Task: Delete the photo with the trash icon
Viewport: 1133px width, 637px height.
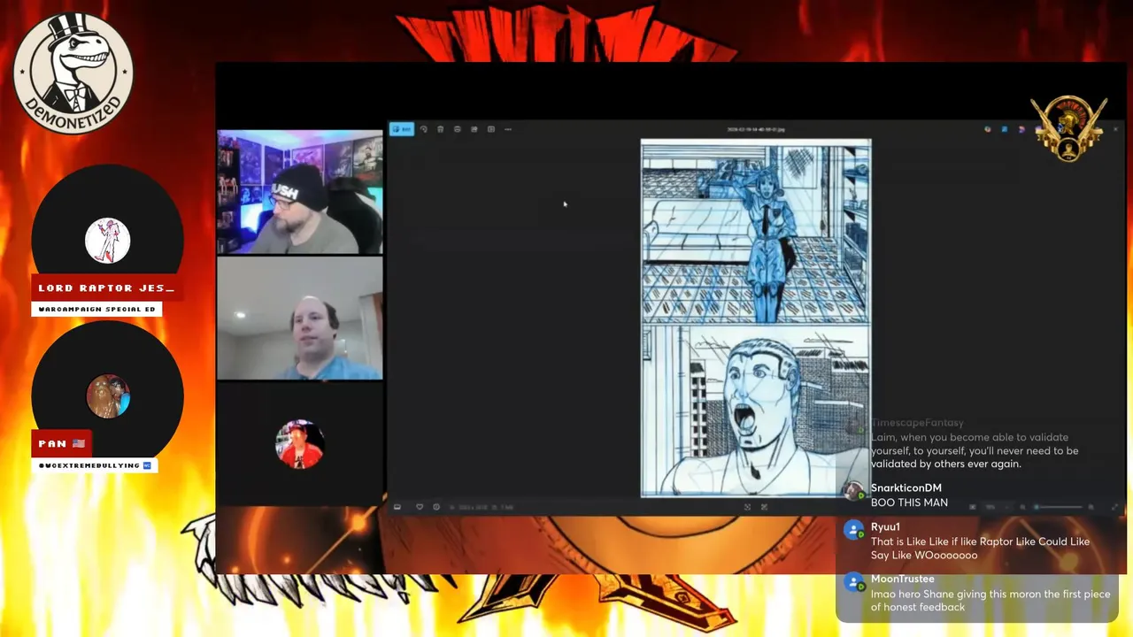Action: click(440, 129)
